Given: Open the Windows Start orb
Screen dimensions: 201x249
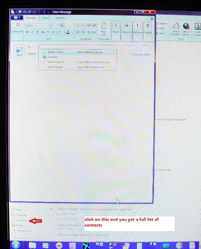Looking at the screenshot, I should tap(16, 245).
